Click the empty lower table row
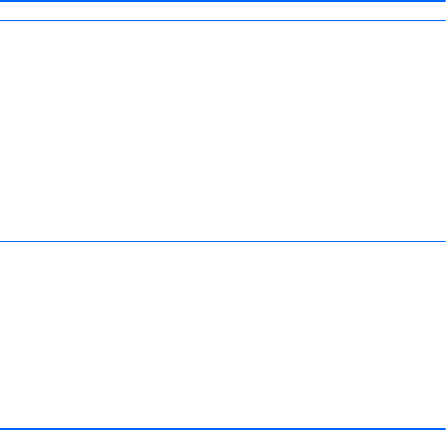446x430 pixels. point(223,334)
